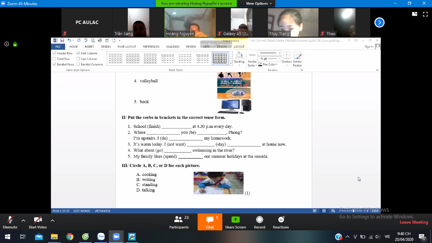Expand video options arrow beside Start Video
The width and height of the screenshot is (432, 243).
pyautogui.click(x=52, y=220)
